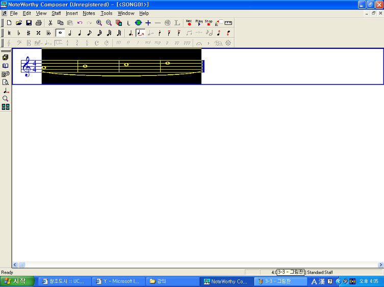The image size is (384, 287).
Task: Print the score with the printer icon
Action: (39, 23)
